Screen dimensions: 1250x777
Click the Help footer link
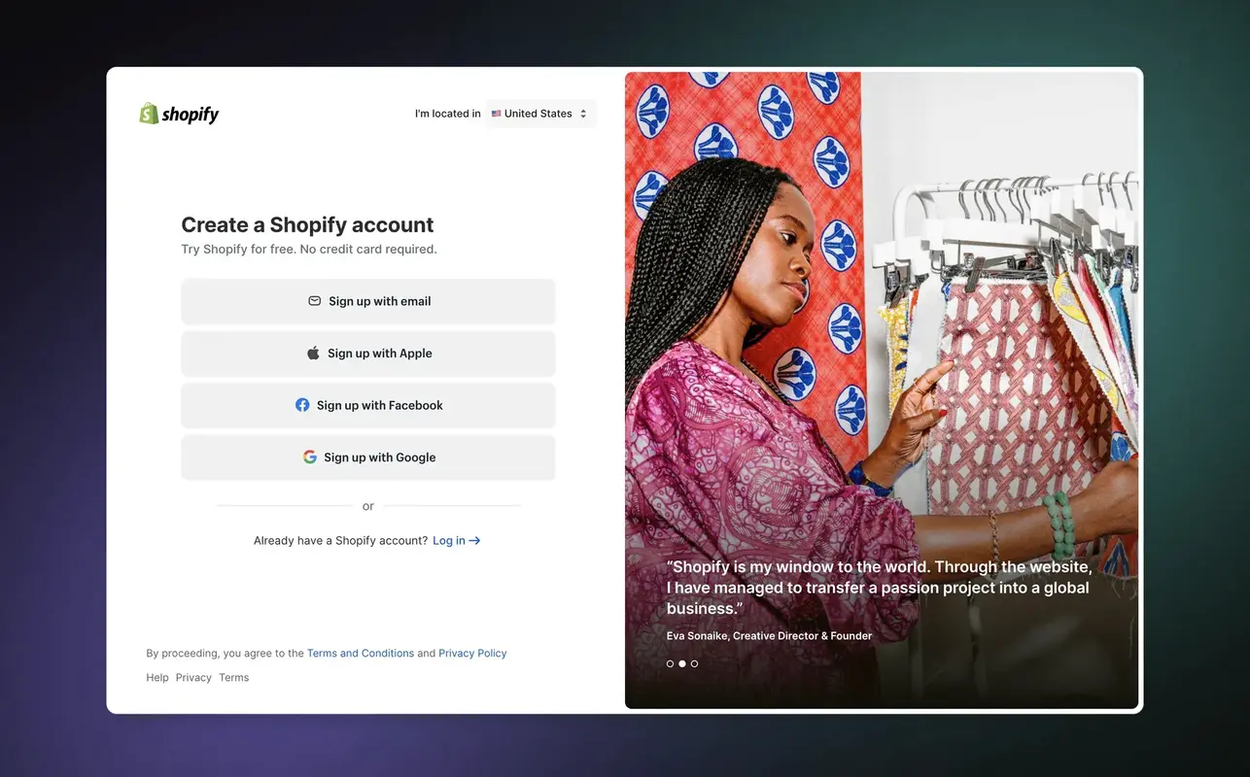(157, 678)
